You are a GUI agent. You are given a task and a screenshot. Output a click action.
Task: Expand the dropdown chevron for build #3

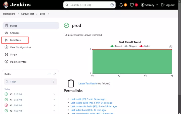tap(54, 105)
